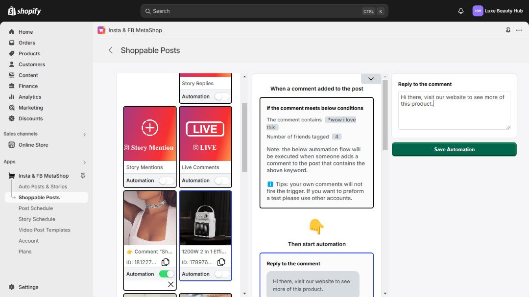The image size is (529, 297).
Task: Toggle Live Comments automation switch
Action: pos(222,181)
